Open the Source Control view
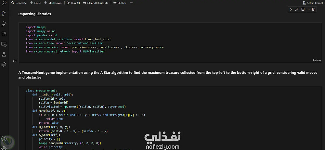The width and height of the screenshot is (325, 150). (4, 13)
